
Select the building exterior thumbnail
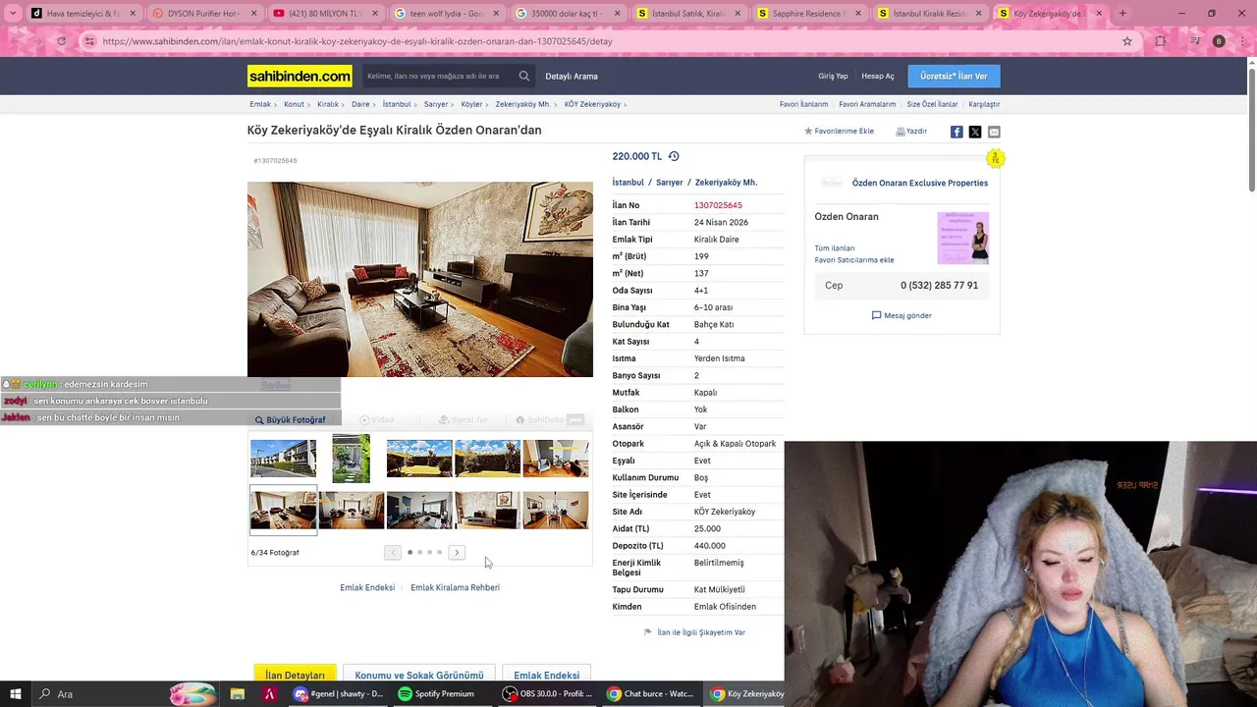click(283, 459)
